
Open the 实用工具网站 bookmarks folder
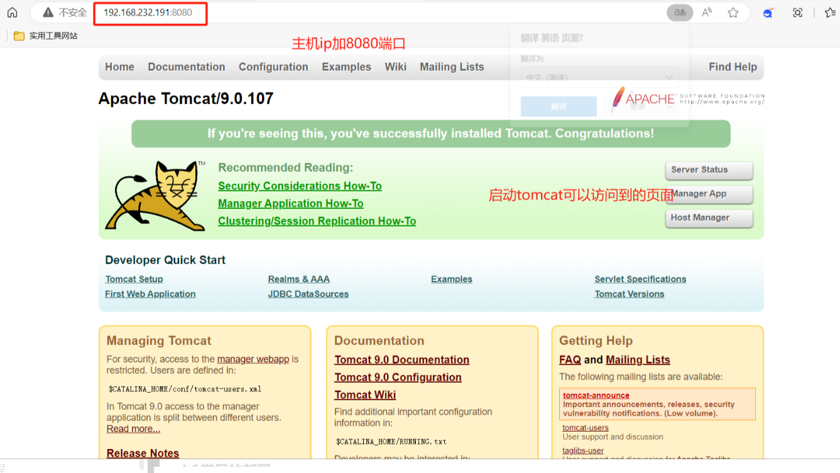(x=45, y=36)
